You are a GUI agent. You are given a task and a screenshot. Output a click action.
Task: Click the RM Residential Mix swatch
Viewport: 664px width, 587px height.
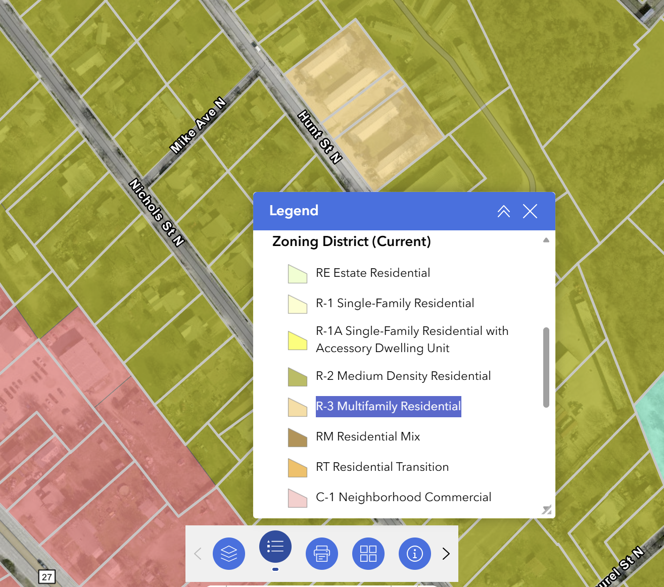coord(298,437)
